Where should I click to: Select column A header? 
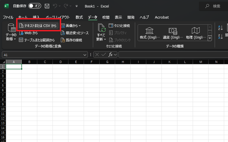tap(14, 62)
